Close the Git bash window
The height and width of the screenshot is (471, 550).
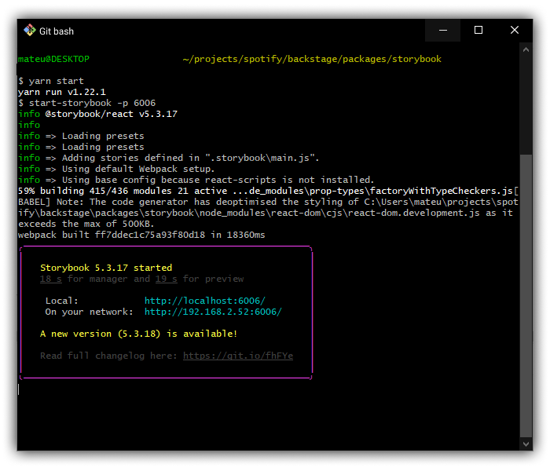[x=515, y=31]
